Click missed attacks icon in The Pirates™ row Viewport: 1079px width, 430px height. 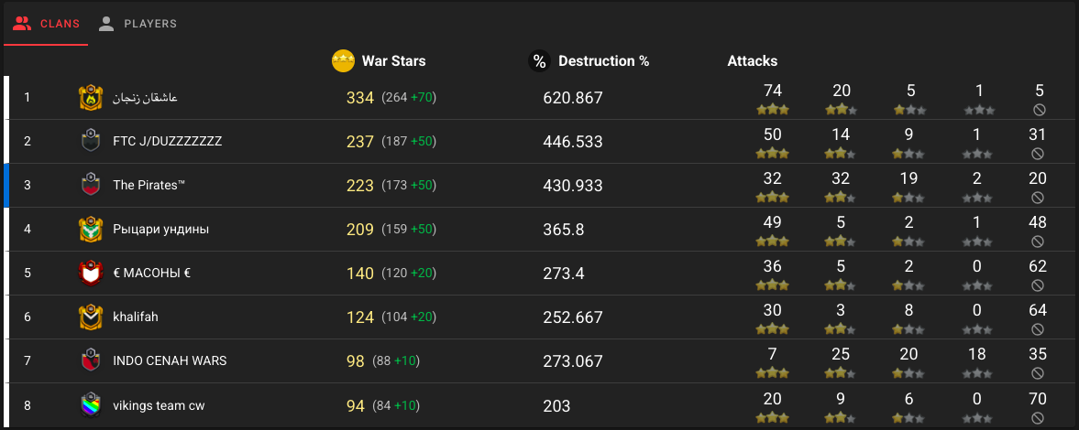[x=1037, y=198]
